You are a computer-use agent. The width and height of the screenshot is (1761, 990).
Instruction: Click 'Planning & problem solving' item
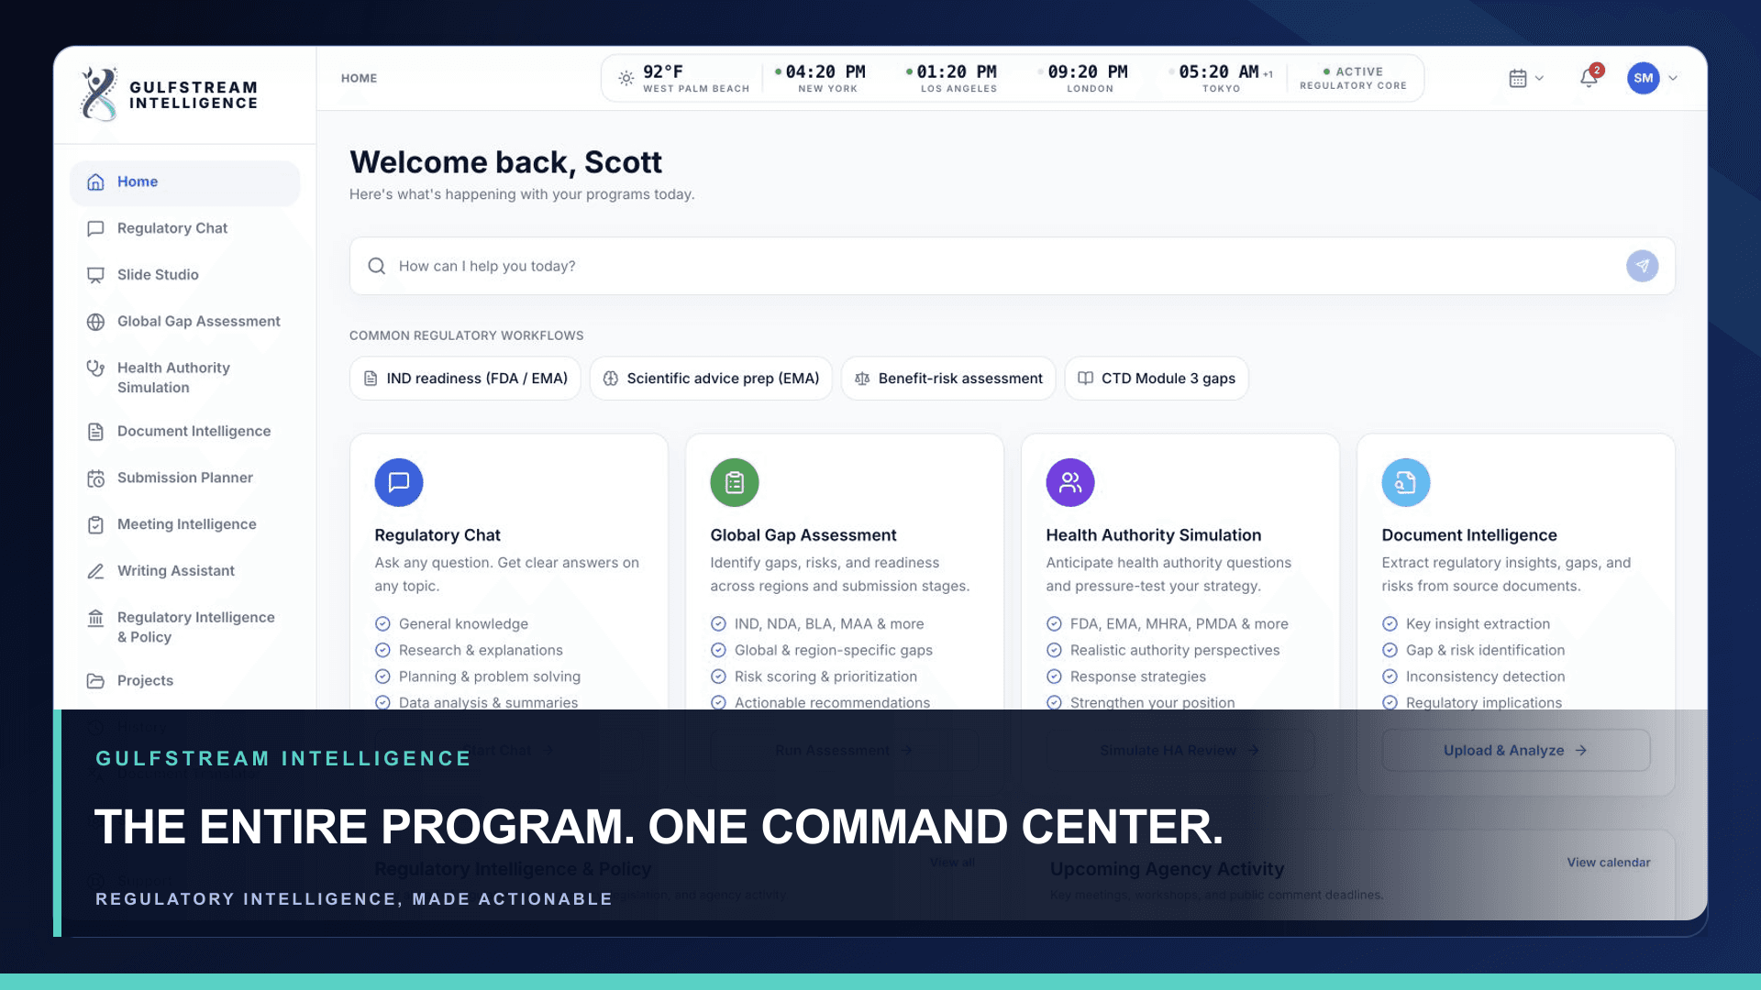tap(477, 677)
